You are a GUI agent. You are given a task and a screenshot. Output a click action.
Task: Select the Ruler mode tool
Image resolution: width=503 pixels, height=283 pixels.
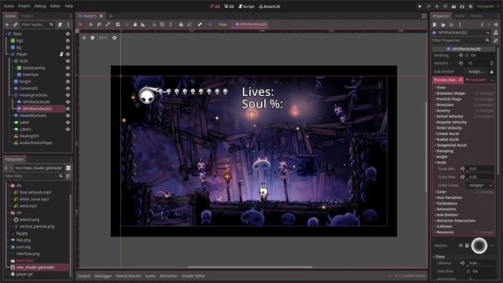coord(143,24)
